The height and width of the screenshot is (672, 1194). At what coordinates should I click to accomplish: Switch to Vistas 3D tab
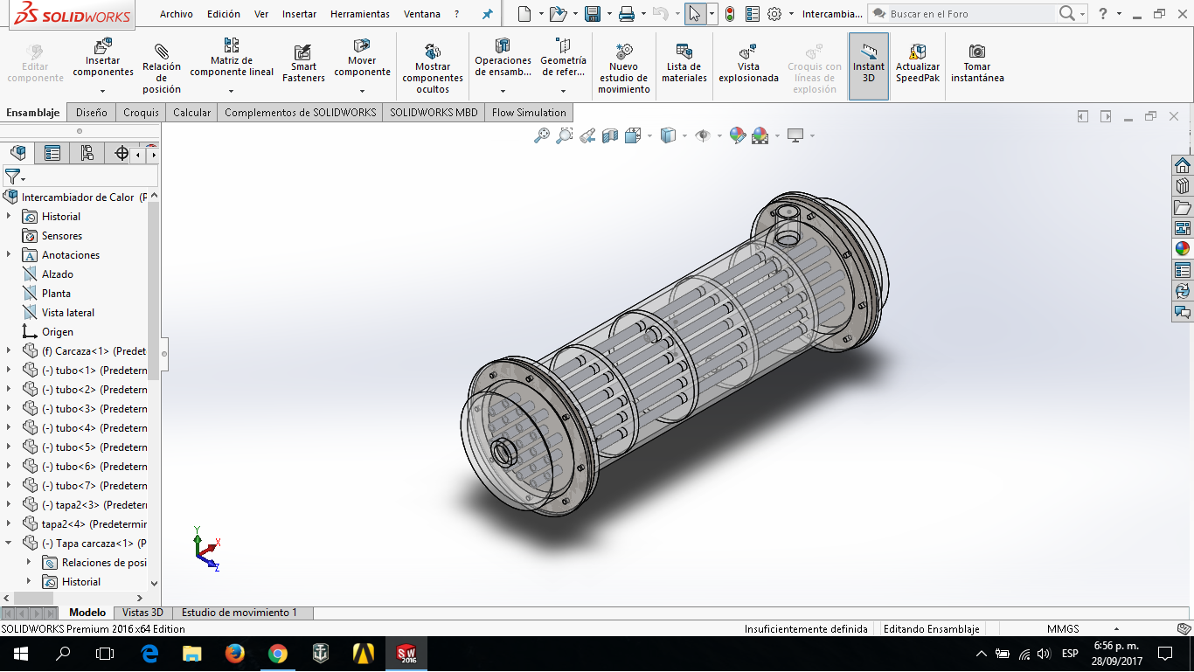[142, 613]
